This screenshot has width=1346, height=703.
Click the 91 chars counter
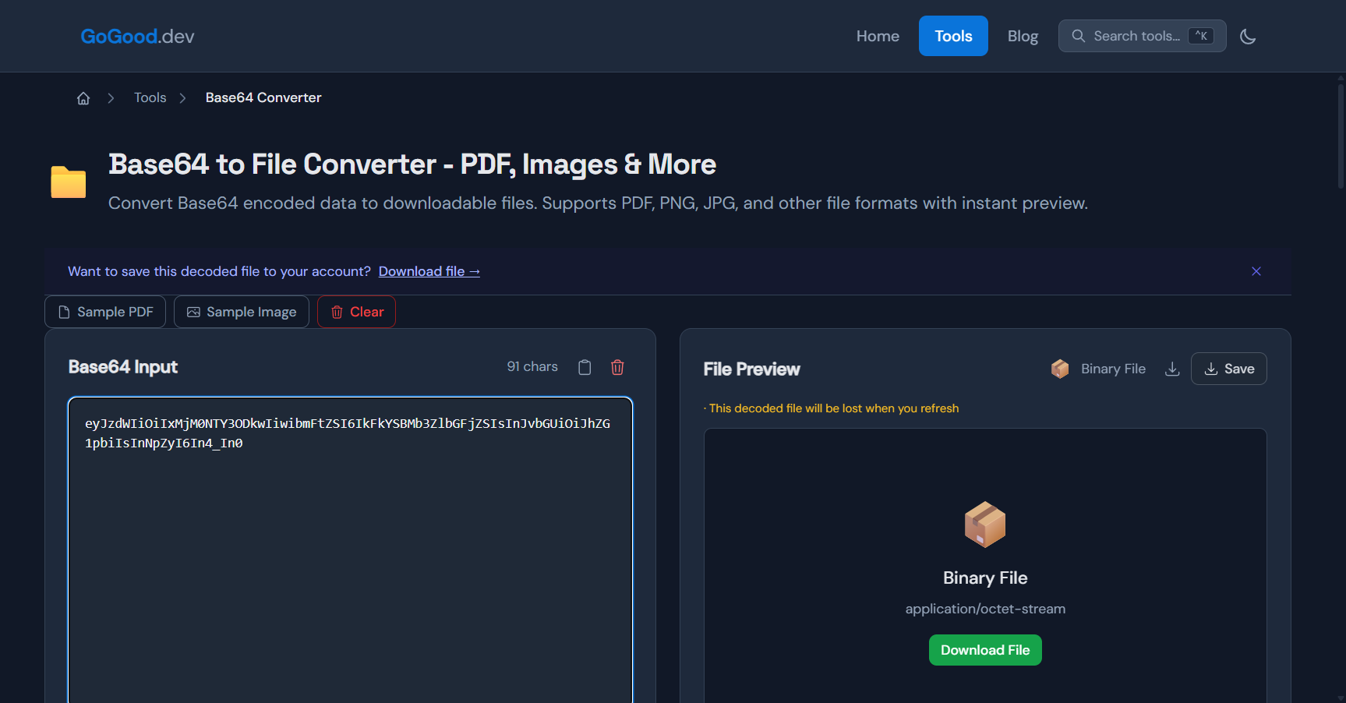tap(532, 366)
